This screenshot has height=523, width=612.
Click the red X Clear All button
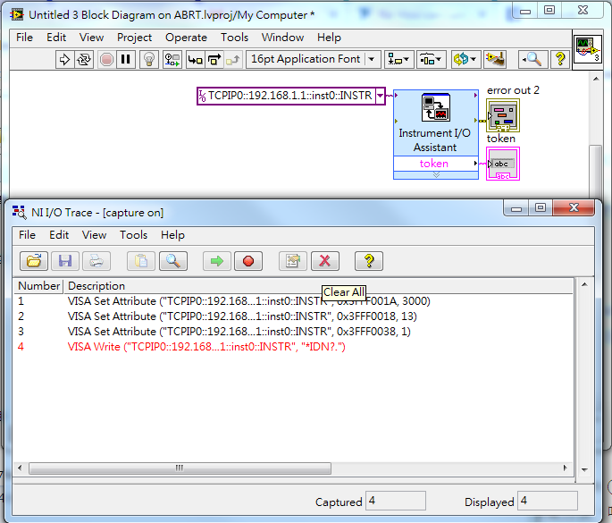[325, 261]
